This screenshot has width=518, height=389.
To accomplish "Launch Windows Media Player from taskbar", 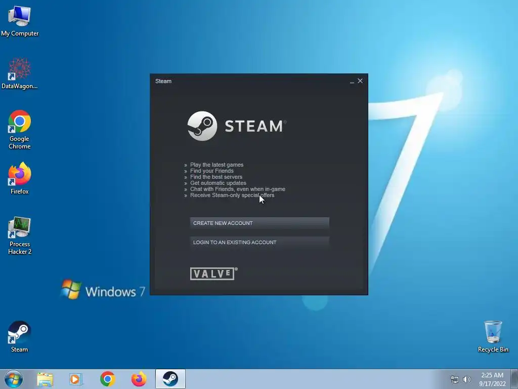I will click(76, 379).
